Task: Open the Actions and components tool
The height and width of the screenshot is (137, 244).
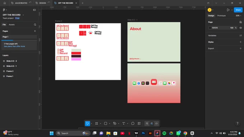Action: tap(139, 123)
